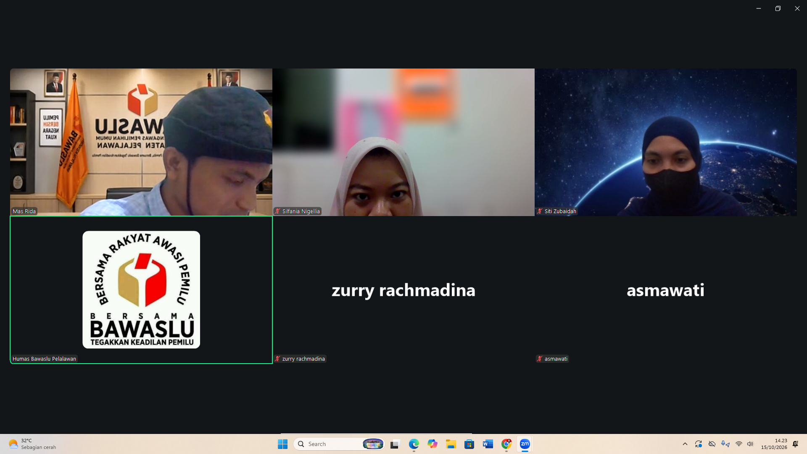The width and height of the screenshot is (807, 454).
Task: Click the Humas Bawaslu Pelalawan name label
Action: 44,359
